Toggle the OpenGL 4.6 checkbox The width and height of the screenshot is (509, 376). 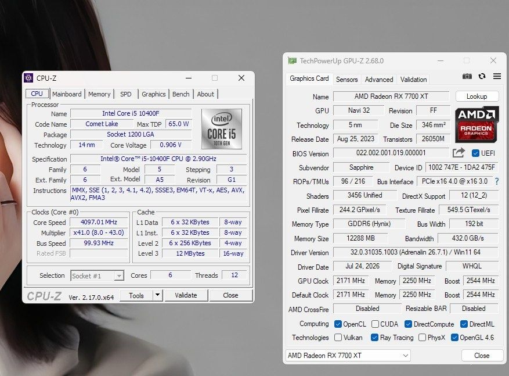point(454,337)
